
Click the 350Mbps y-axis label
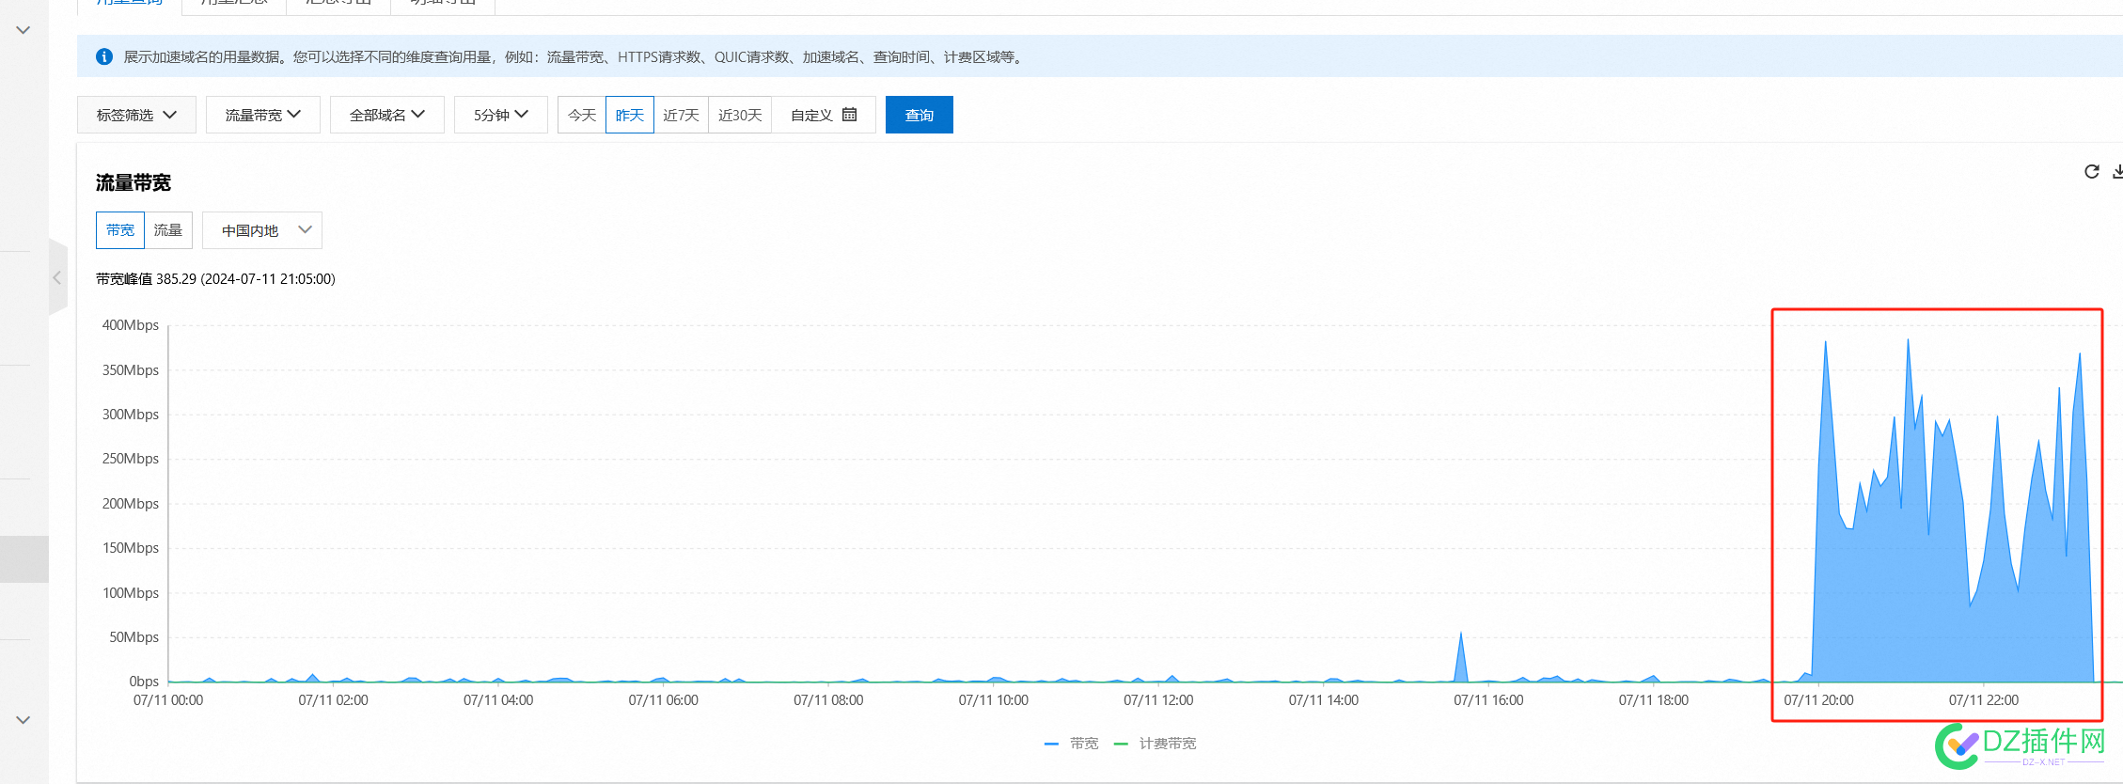[131, 370]
